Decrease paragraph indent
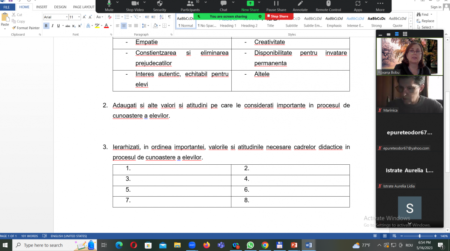450x251 pixels. click(147, 17)
